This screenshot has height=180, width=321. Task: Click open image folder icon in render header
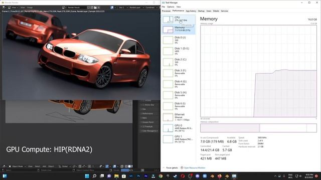tap(95, 7)
